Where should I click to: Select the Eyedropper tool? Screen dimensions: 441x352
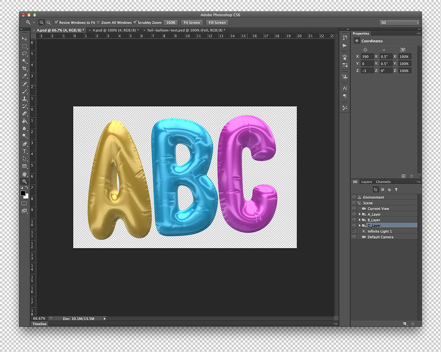[25, 76]
